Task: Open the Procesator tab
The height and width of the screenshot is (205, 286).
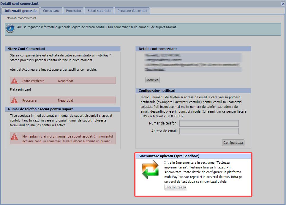Action: click(x=73, y=11)
